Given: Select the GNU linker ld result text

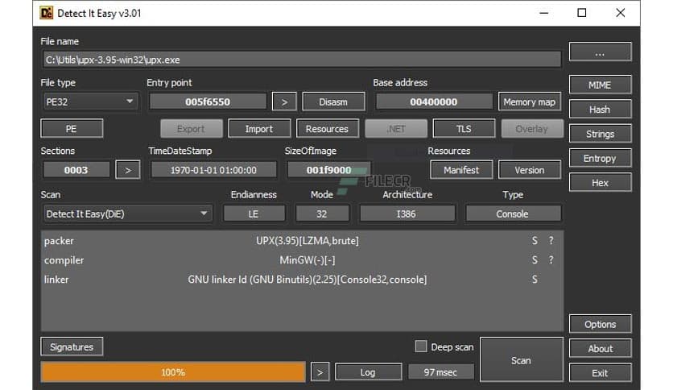Looking at the screenshot, I should tap(308, 279).
